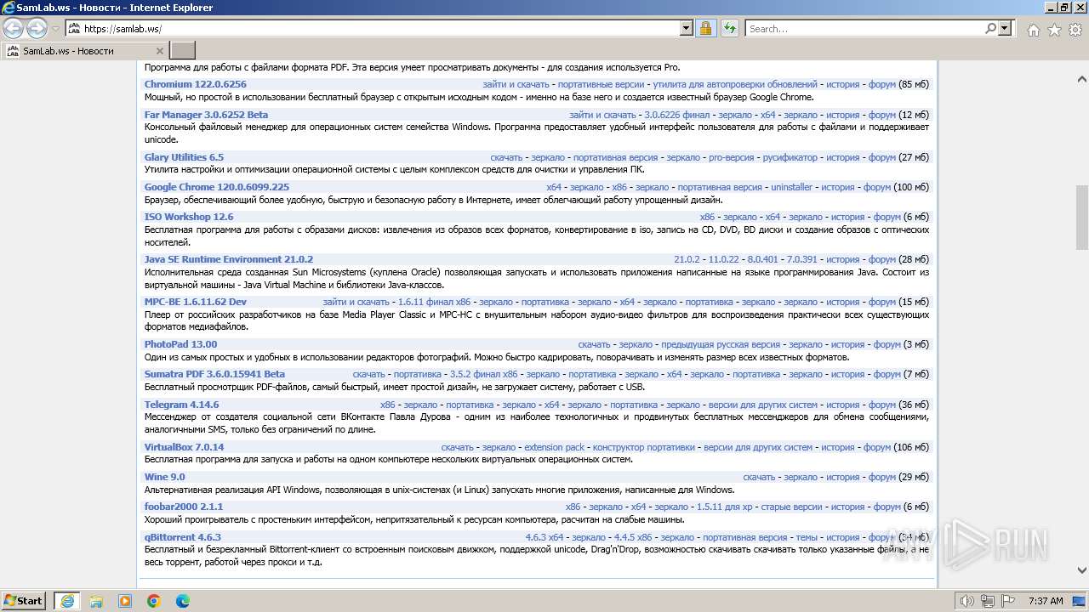Open the Start menu
The height and width of the screenshot is (612, 1089).
tap(24, 601)
